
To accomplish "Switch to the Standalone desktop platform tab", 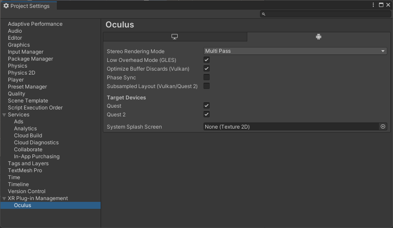I will point(175,37).
